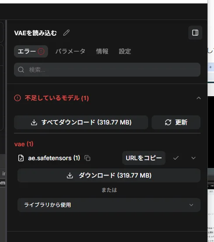
Task: Click the VAEを読み込む panel title
Action: [x=35, y=33]
